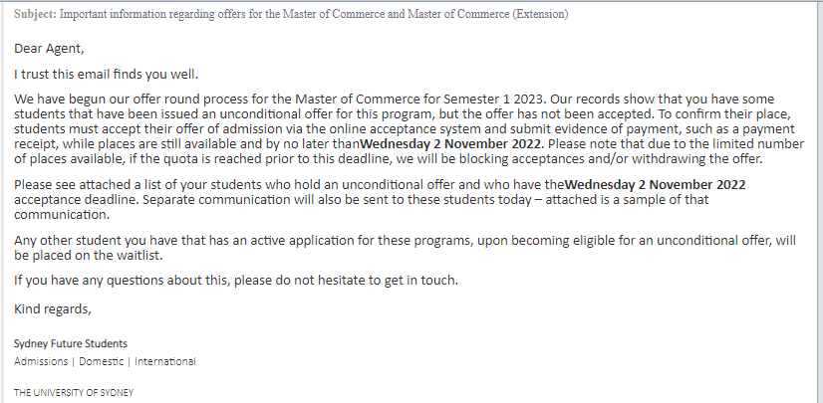823x403 pixels.
Task: Click the "I trust this email finds you well" line
Action: (106, 75)
